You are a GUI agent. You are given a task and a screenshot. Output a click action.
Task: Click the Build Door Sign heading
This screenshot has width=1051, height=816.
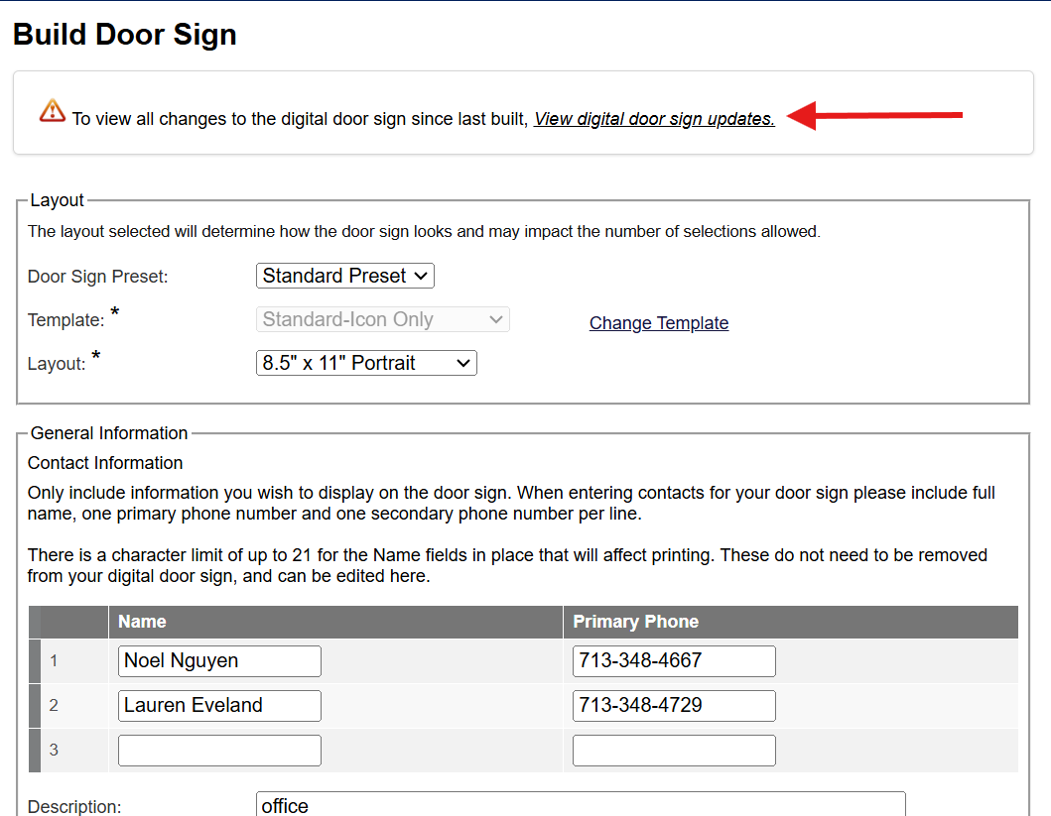(x=125, y=34)
